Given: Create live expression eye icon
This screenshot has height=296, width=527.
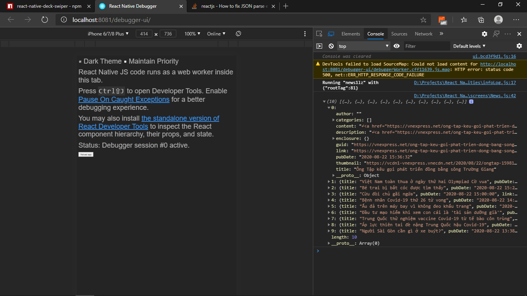Looking at the screenshot, I should point(397,46).
